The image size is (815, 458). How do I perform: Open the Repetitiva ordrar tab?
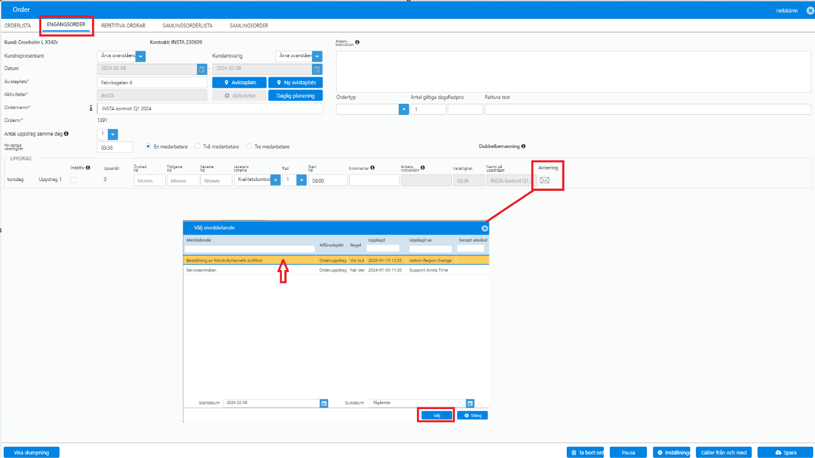click(x=123, y=26)
